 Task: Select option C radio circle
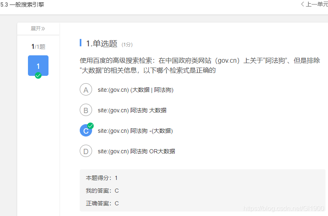86,130
